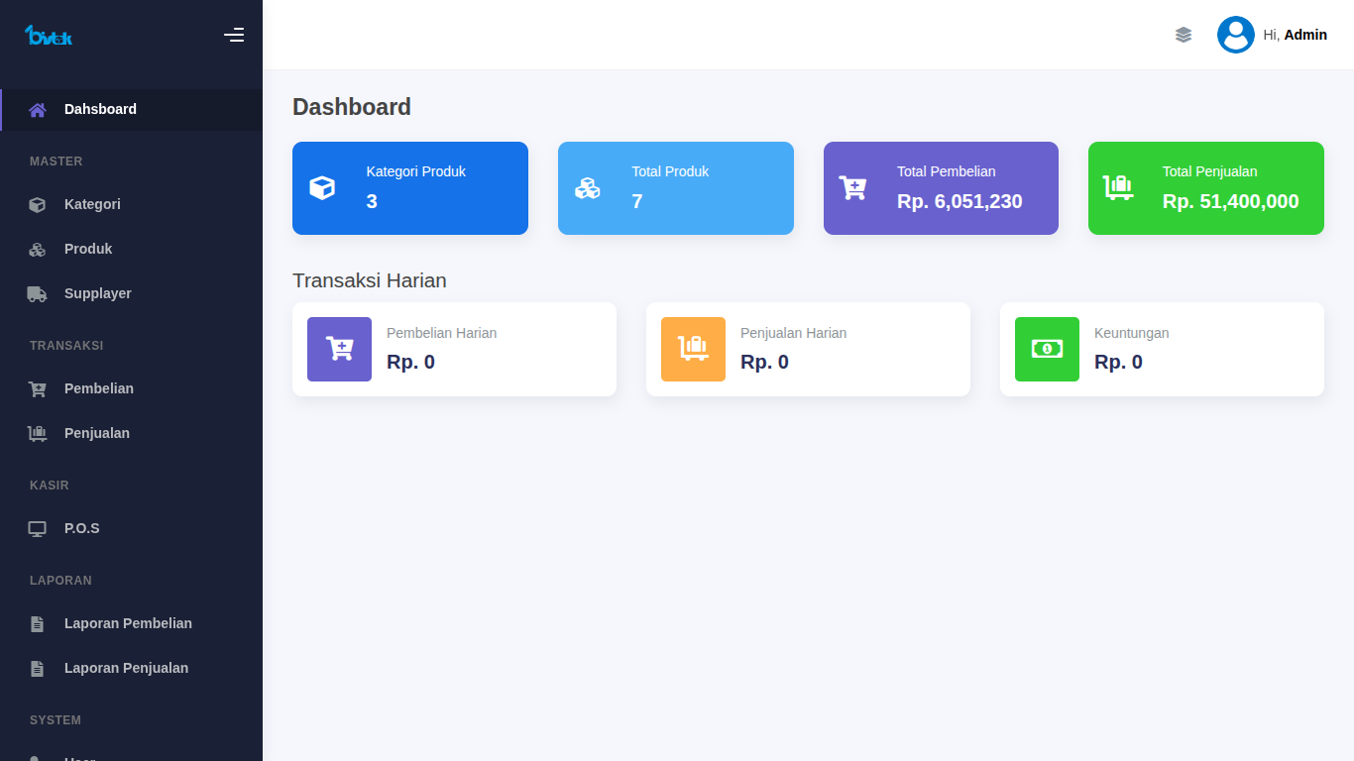Select the green Total Penjualan card
This screenshot has width=1354, height=761.
[1205, 188]
